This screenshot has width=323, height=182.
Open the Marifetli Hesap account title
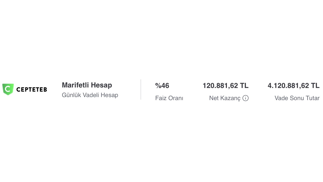tap(87, 85)
